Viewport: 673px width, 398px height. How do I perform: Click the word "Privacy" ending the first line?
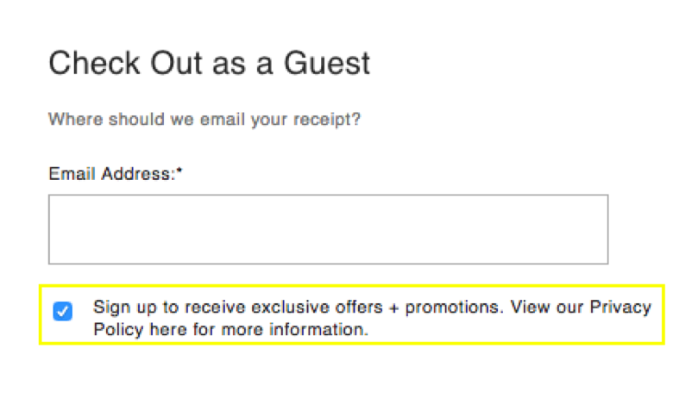tap(620, 308)
